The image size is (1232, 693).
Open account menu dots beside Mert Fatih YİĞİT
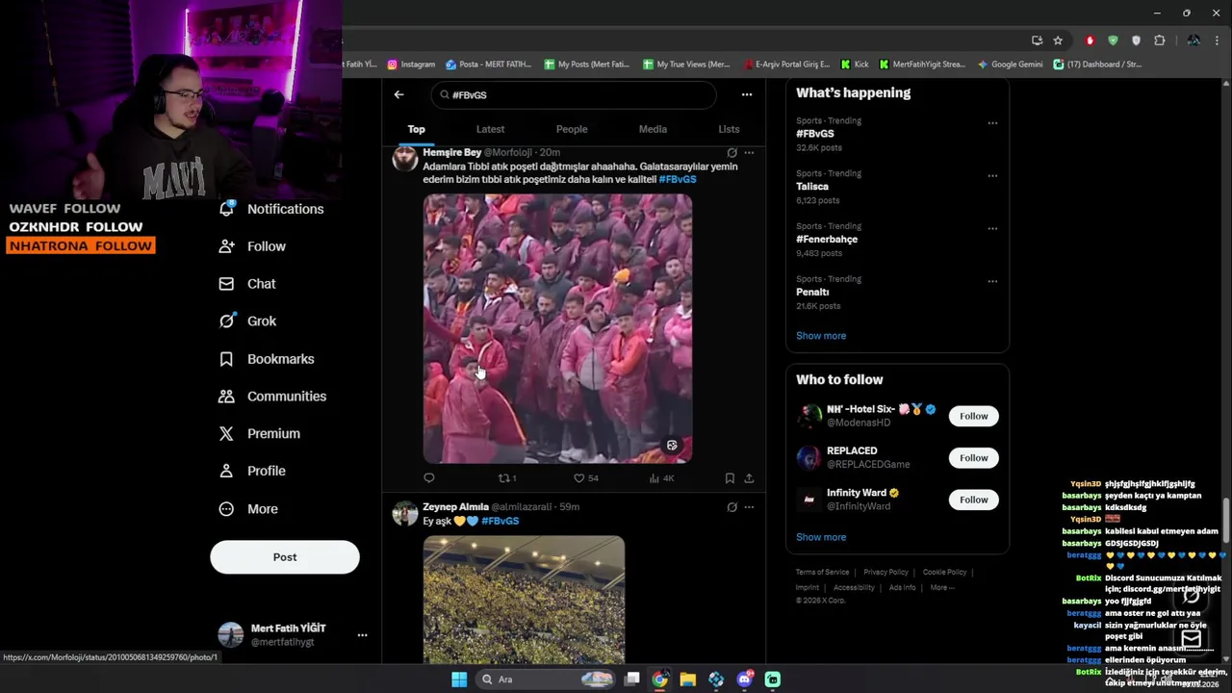pos(362,635)
